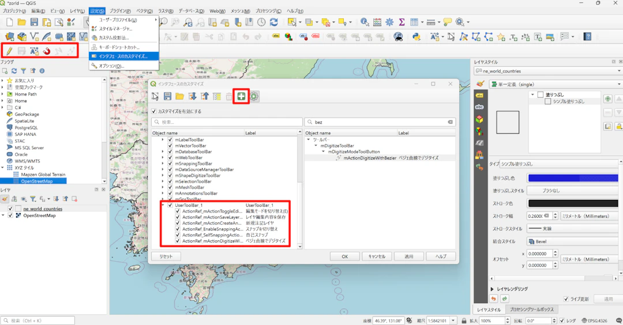Viewport: 623px width, 325px height.
Task: Click the OK button in dialog
Action: (344, 256)
